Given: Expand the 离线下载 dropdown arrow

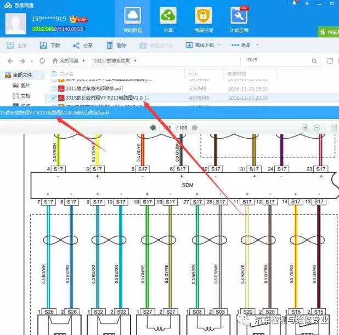Looking at the screenshot, I should 220,46.
